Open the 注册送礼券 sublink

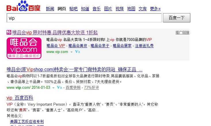(144, 46)
